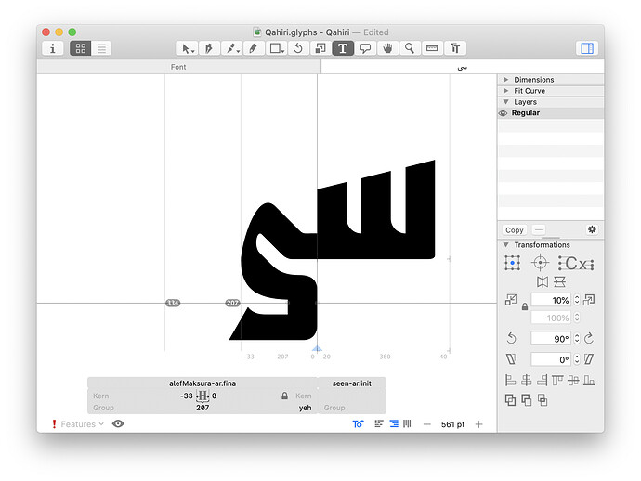This screenshot has height=481, width=641.
Task: Activate the Text tool
Action: click(x=343, y=48)
